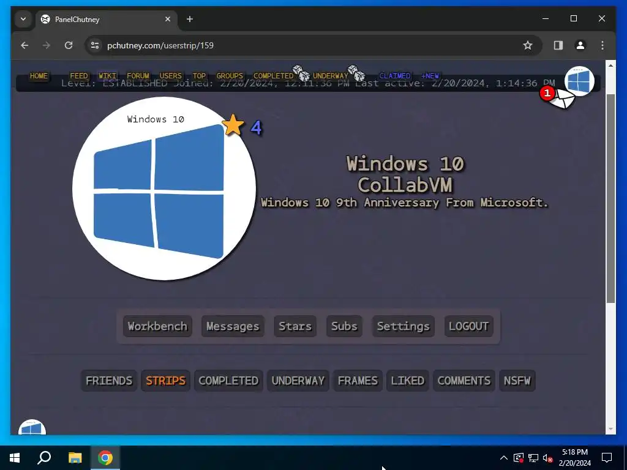627x470 pixels.
Task: Open the notification center icon
Action: click(607, 458)
